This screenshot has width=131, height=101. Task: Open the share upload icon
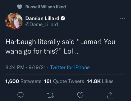click(110, 95)
